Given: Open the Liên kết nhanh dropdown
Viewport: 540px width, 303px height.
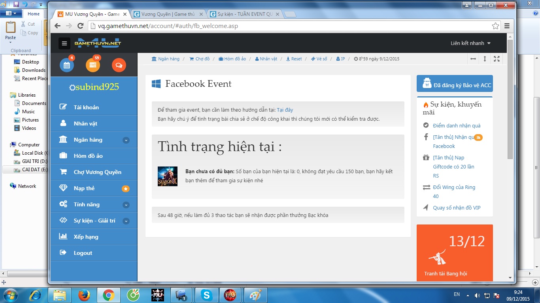Looking at the screenshot, I should [471, 43].
